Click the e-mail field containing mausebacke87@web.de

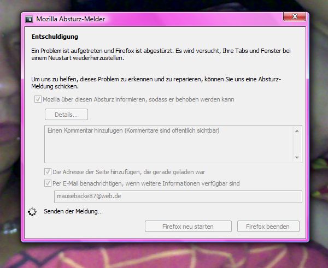(178, 196)
